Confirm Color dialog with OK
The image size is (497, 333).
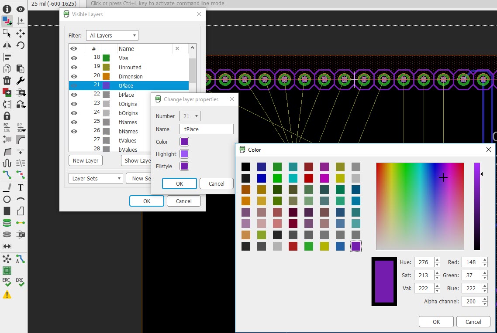tap(436, 322)
